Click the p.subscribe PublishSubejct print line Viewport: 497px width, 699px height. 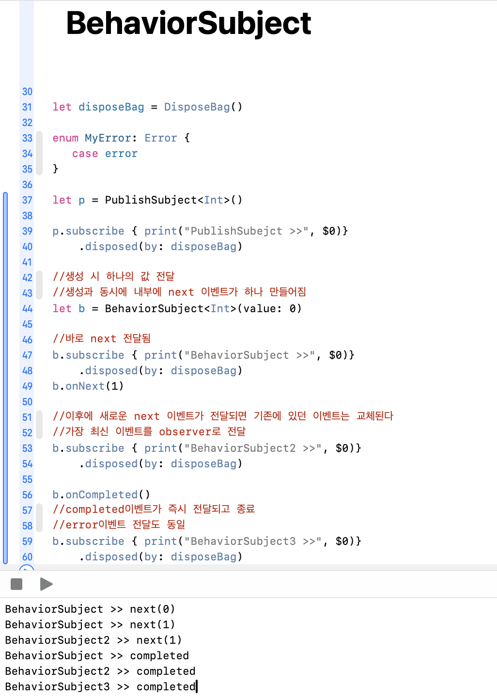(x=200, y=231)
